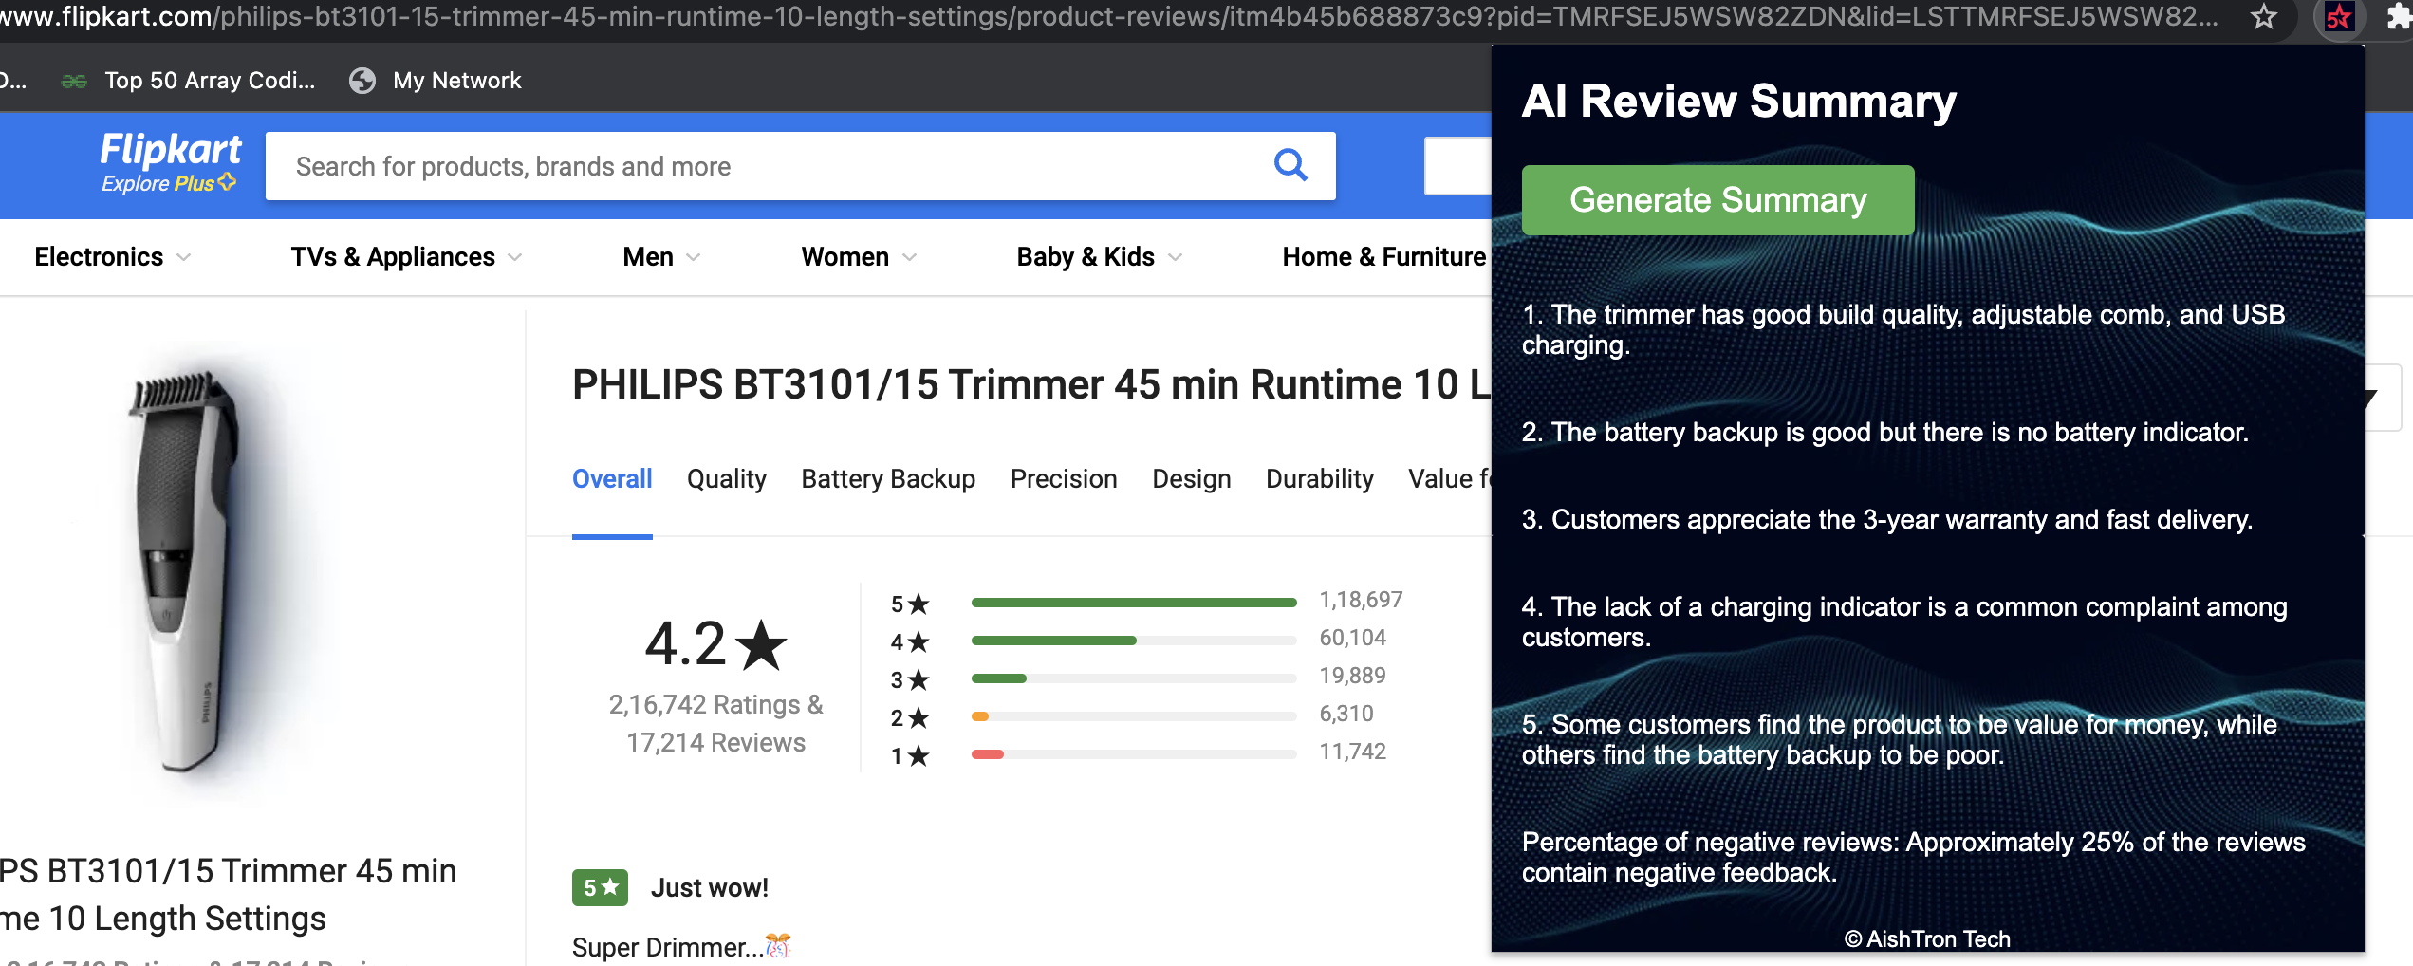Click the 4.2 overall rating score
Screen dimensions: 2413x966
tap(715, 643)
